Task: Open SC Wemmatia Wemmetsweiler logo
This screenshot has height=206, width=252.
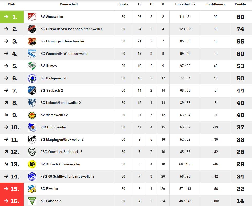Action: (32, 54)
